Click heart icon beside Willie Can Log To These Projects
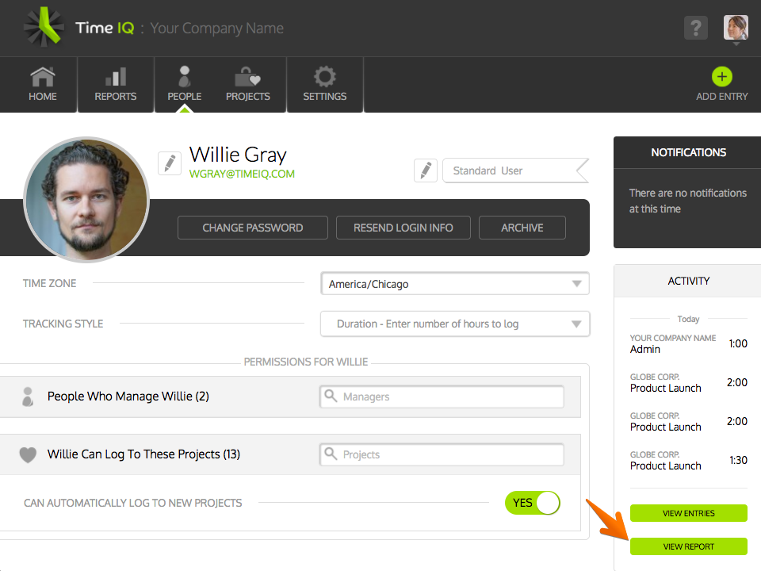761x571 pixels. (28, 454)
